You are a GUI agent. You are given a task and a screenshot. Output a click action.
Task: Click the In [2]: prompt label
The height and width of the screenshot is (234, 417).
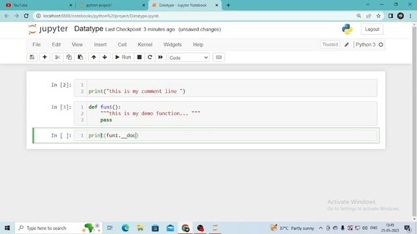61,85
